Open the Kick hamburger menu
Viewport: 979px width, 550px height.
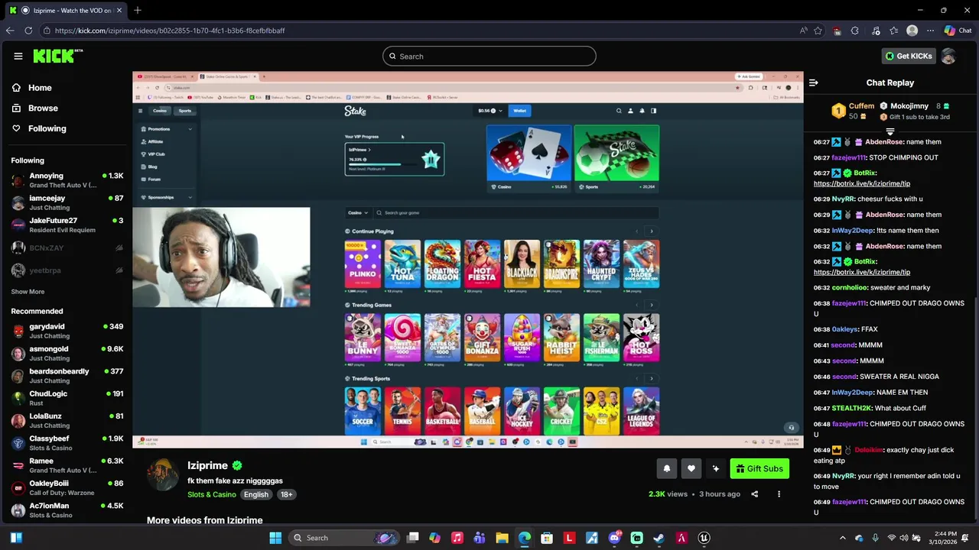click(x=18, y=56)
